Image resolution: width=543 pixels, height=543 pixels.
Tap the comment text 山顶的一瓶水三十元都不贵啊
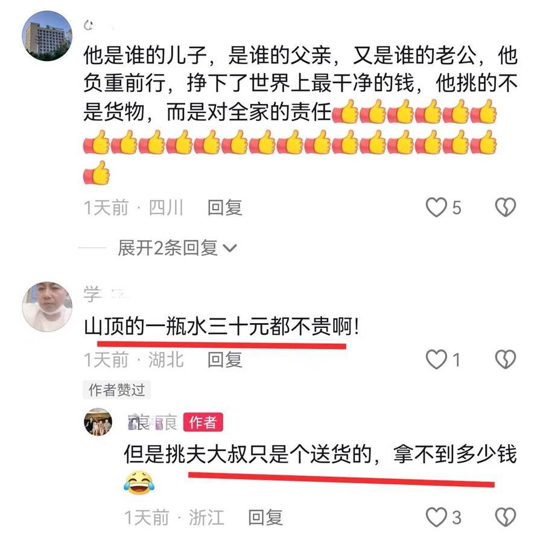click(x=221, y=327)
